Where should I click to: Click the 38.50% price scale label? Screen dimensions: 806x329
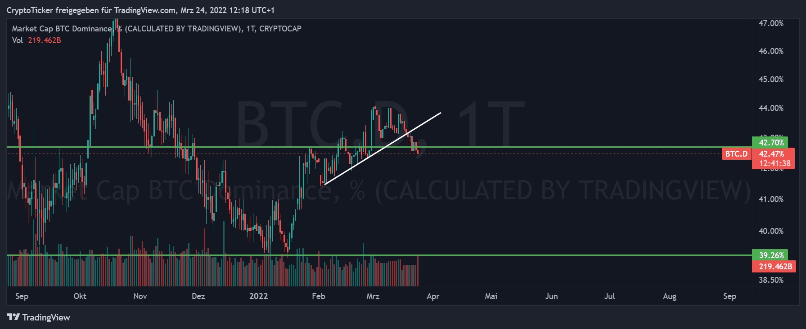770,280
